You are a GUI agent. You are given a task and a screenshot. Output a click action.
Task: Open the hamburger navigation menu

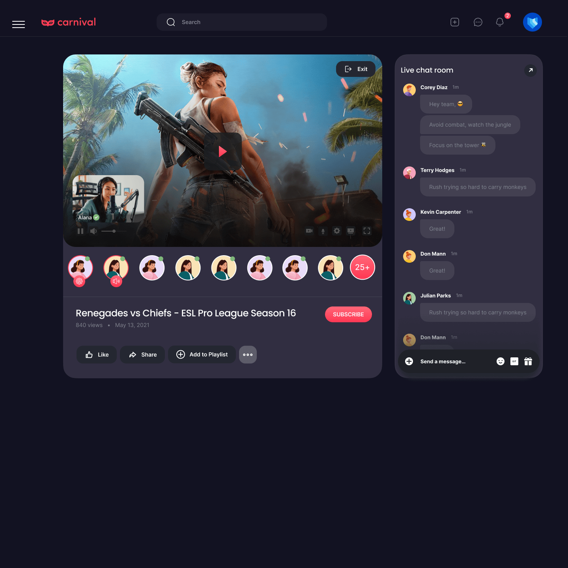(19, 24)
